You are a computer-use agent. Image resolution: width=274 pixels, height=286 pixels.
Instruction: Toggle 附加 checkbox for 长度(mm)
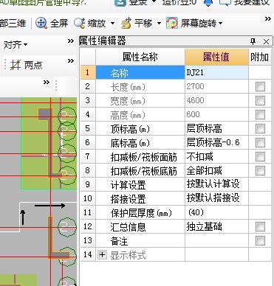[260, 86]
